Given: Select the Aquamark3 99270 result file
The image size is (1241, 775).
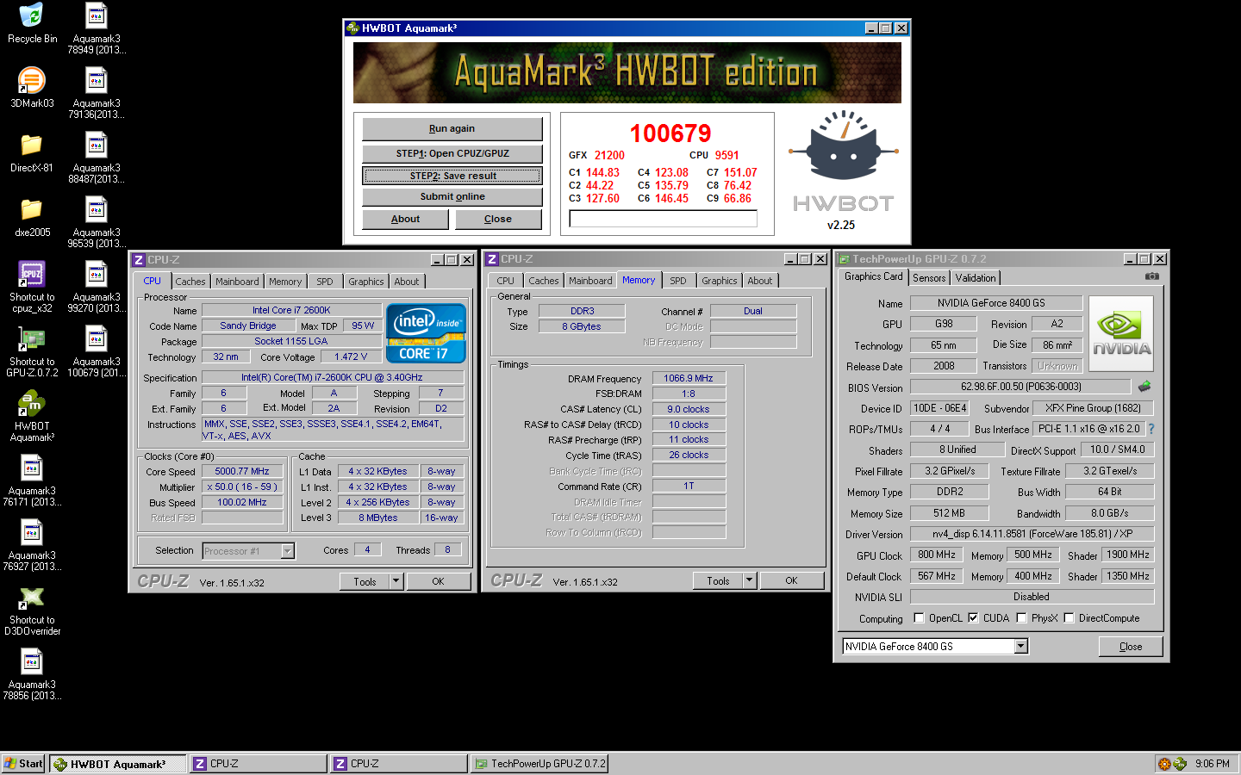Looking at the screenshot, I should [97, 288].
